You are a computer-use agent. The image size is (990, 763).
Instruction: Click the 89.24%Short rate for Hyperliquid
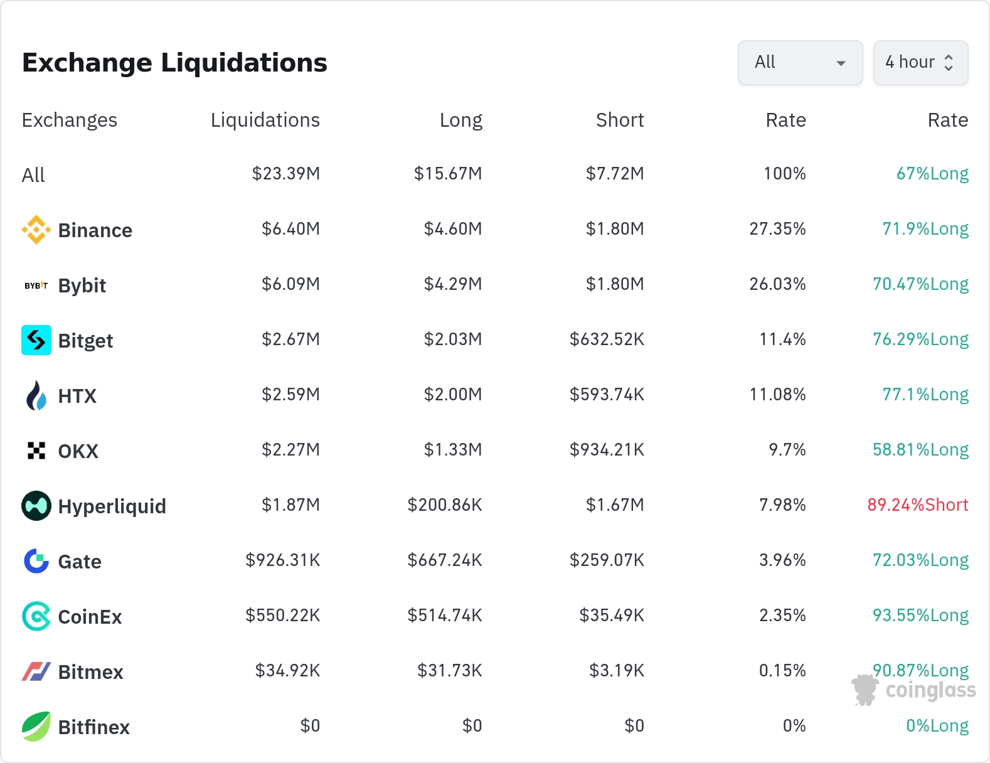point(917,505)
